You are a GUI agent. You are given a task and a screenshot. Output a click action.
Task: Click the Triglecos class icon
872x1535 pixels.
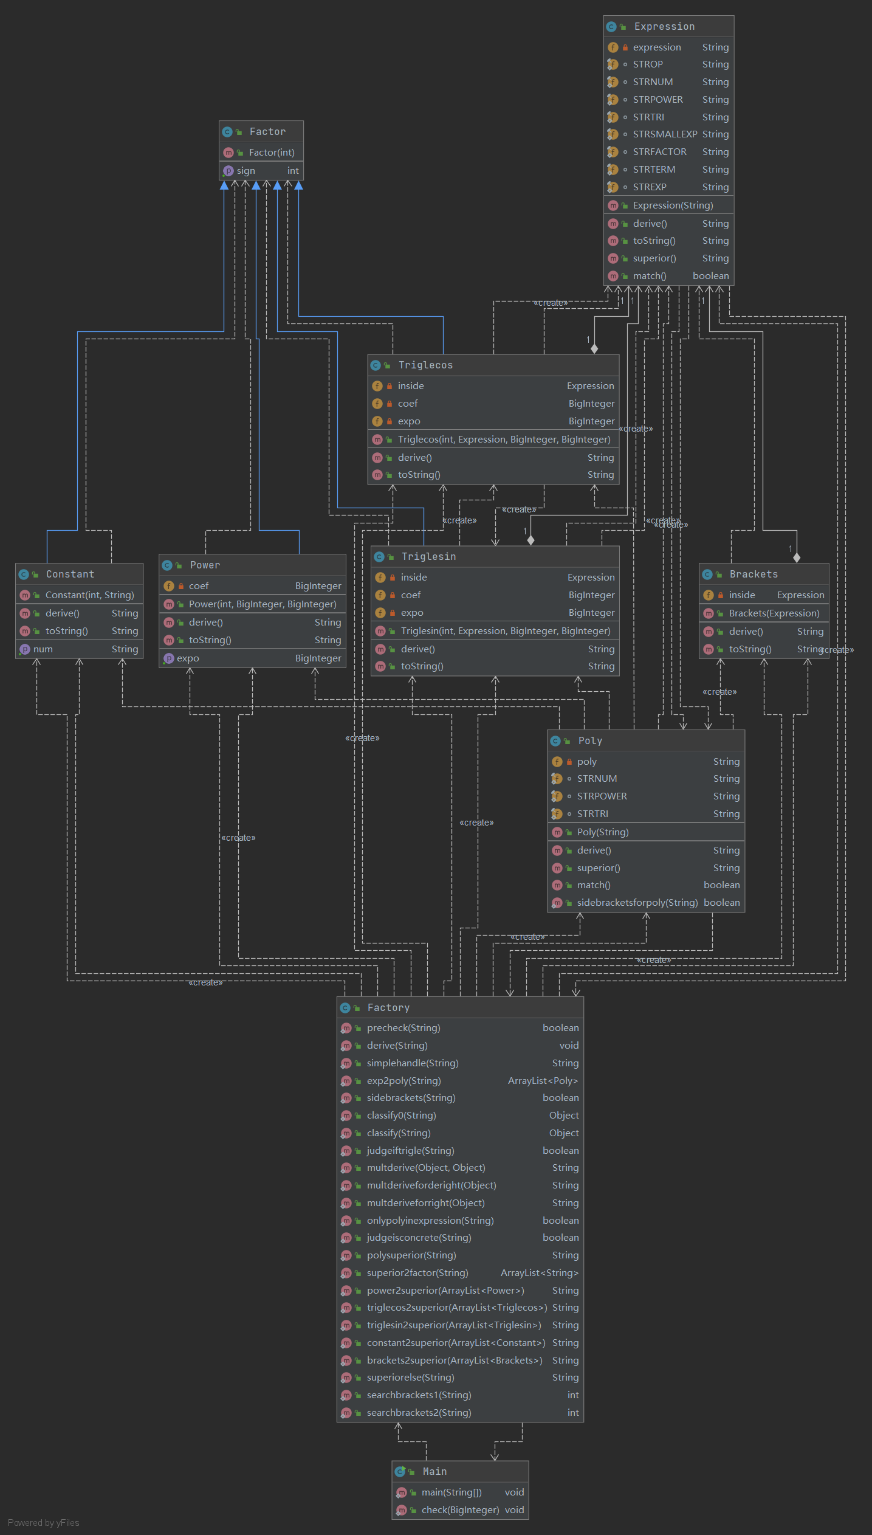376,365
